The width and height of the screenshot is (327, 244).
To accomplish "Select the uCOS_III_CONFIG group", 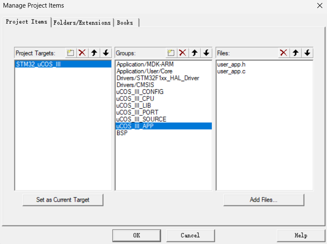I will click(163, 92).
